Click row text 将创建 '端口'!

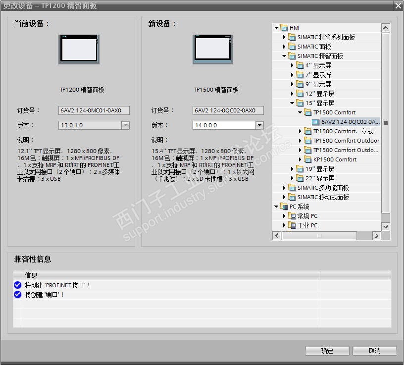pyautogui.click(x=44, y=294)
